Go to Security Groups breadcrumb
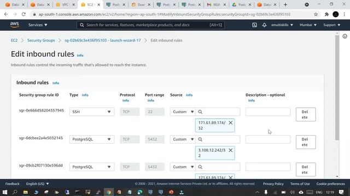 pos(41,40)
